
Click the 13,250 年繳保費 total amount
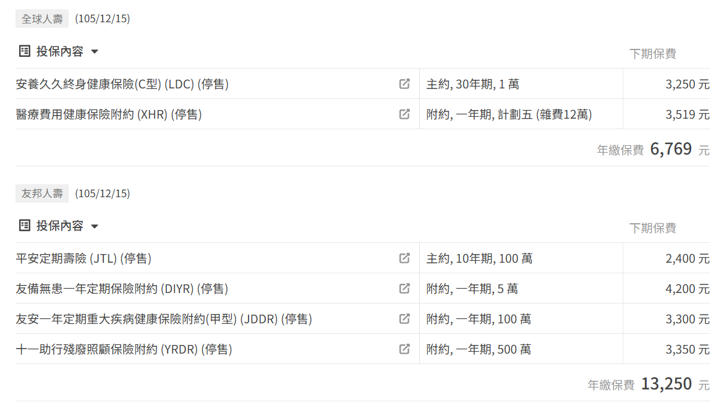point(666,384)
